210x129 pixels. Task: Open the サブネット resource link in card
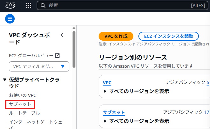[x=114, y=112]
